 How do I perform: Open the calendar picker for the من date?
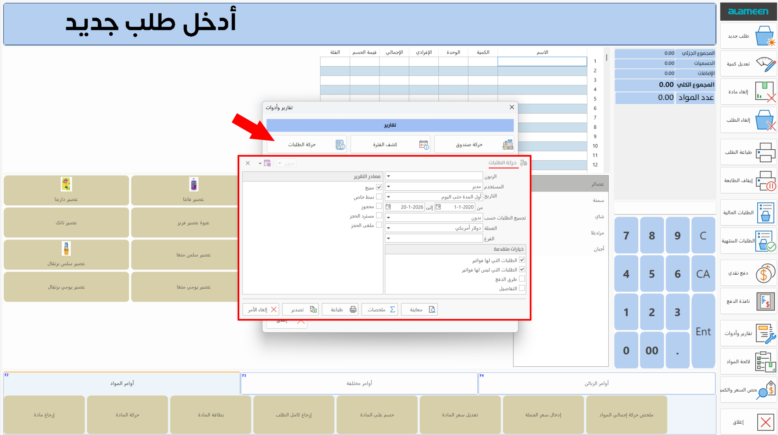pos(438,207)
